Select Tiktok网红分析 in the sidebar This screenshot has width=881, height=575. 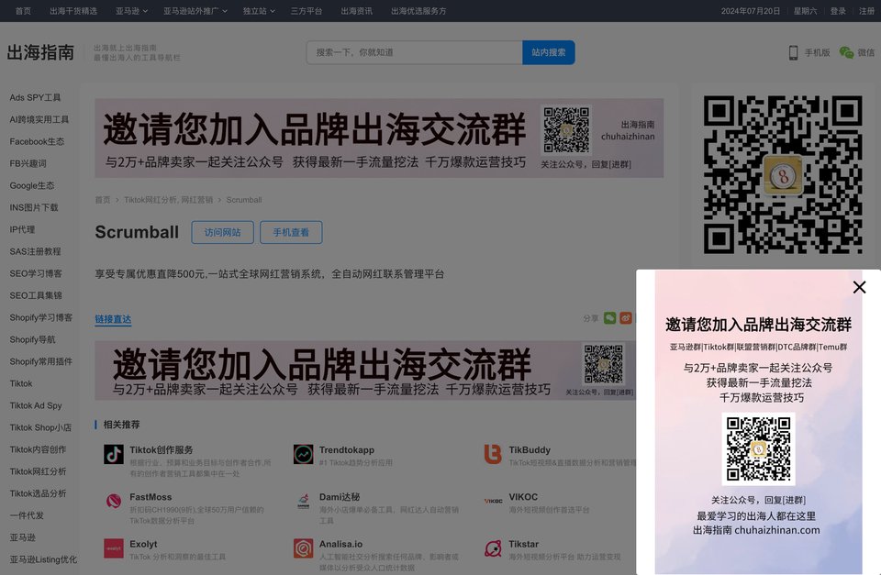[38, 471]
